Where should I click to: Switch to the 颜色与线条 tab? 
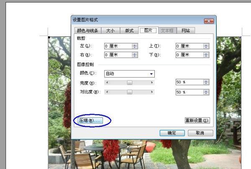87,30
